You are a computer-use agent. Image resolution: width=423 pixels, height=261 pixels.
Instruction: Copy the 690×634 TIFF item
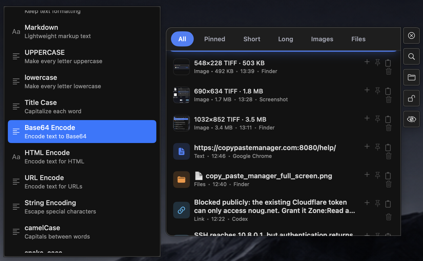[388, 91]
